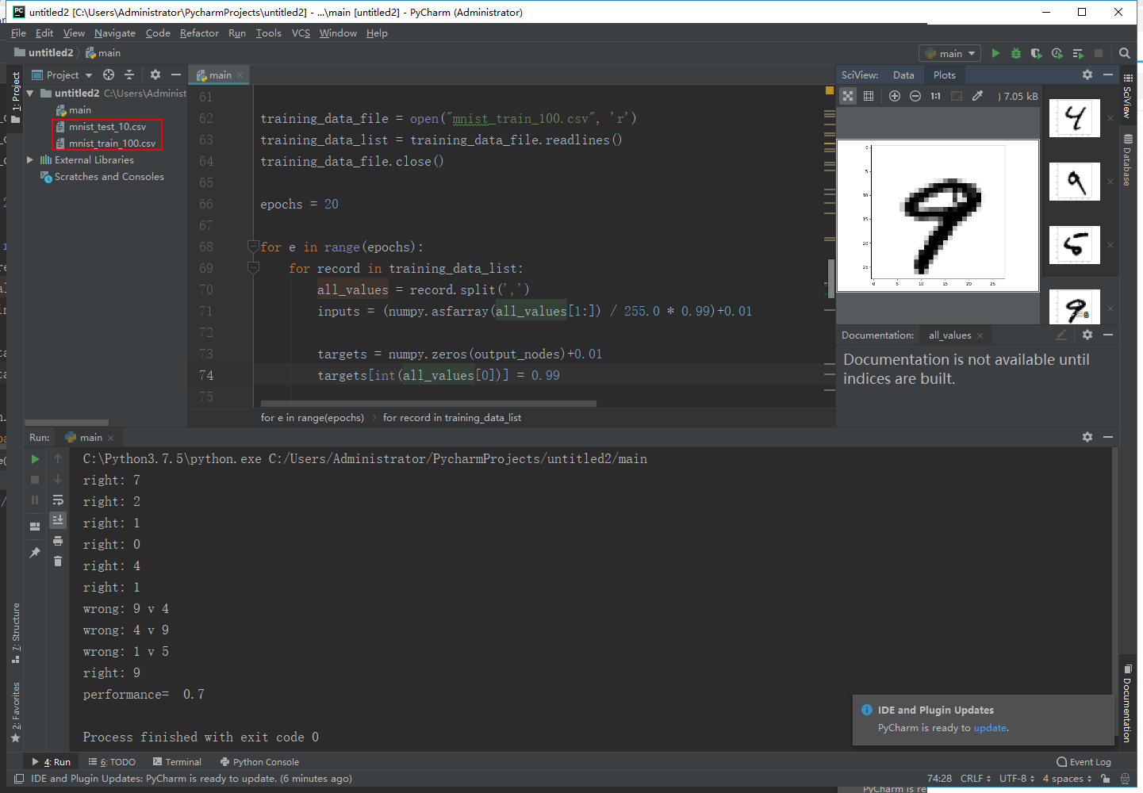Close the main editor tab
This screenshot has height=793, width=1143.
pos(240,75)
